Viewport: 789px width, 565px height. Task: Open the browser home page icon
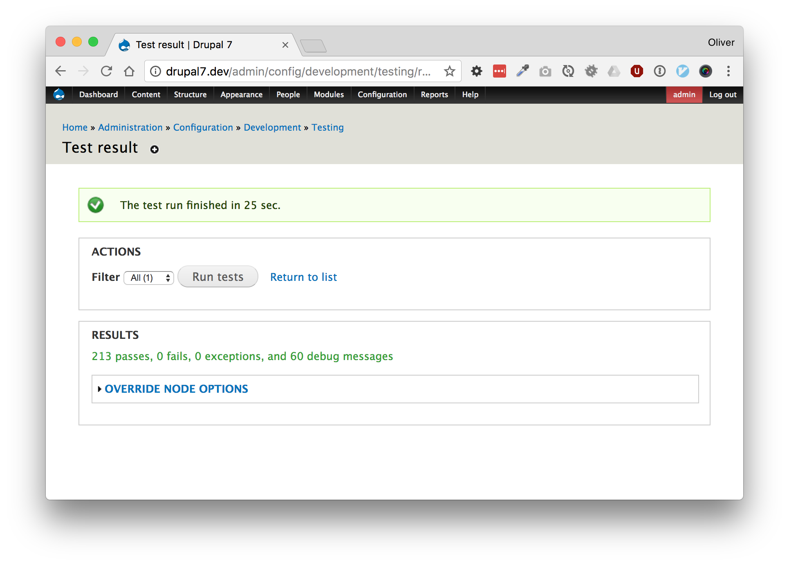pyautogui.click(x=129, y=71)
